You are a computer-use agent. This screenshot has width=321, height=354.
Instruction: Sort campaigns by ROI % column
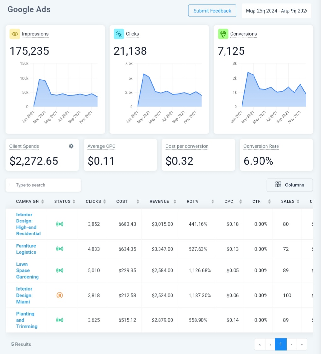[x=213, y=201]
